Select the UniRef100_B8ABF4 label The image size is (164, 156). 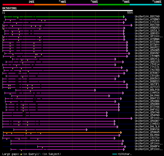[147, 147]
